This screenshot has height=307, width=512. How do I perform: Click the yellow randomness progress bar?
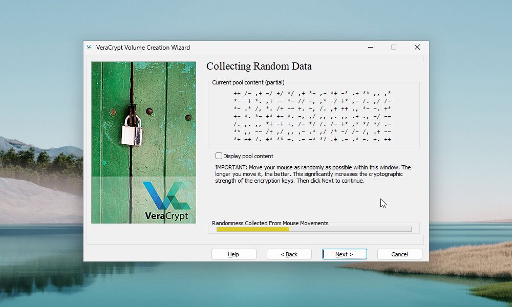click(x=253, y=229)
